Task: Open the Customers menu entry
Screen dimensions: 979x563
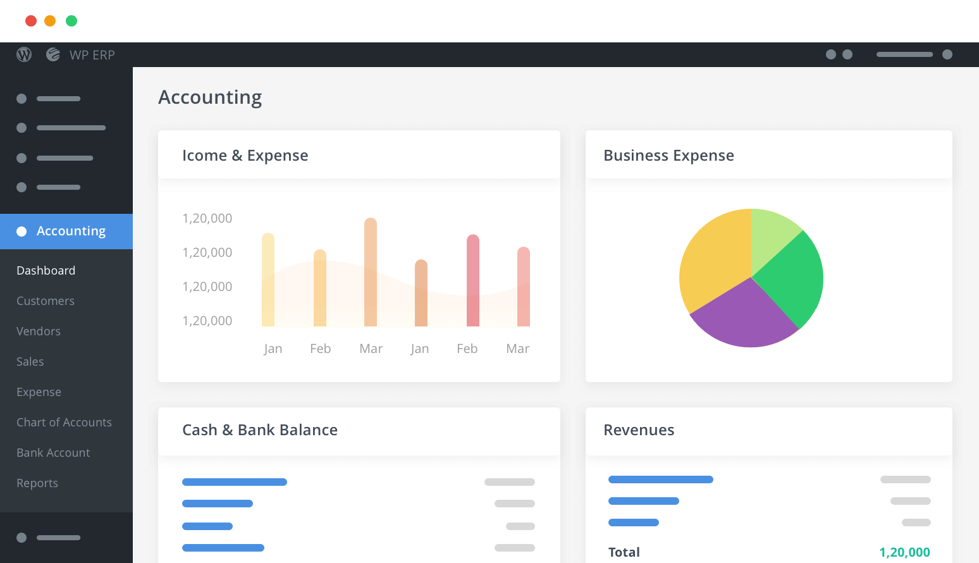Action: point(45,300)
